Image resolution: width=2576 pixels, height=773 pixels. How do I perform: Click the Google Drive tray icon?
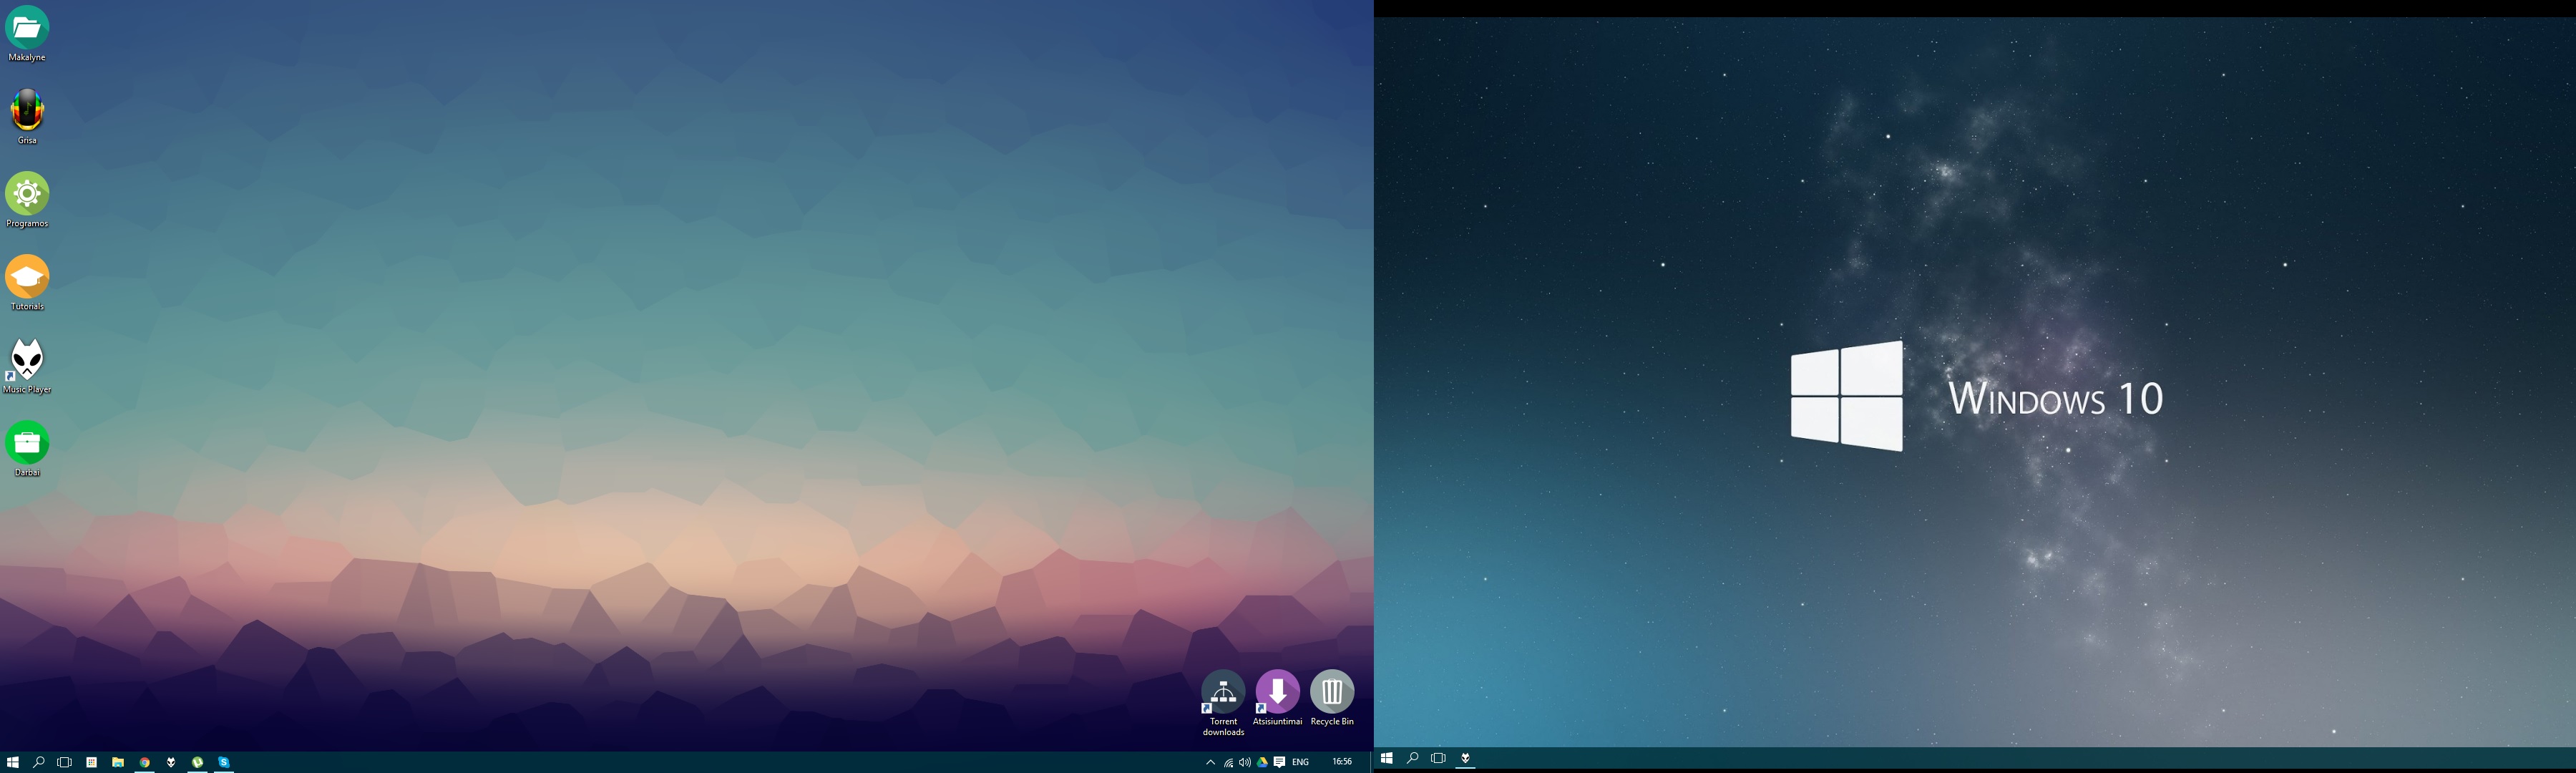(x=1262, y=762)
